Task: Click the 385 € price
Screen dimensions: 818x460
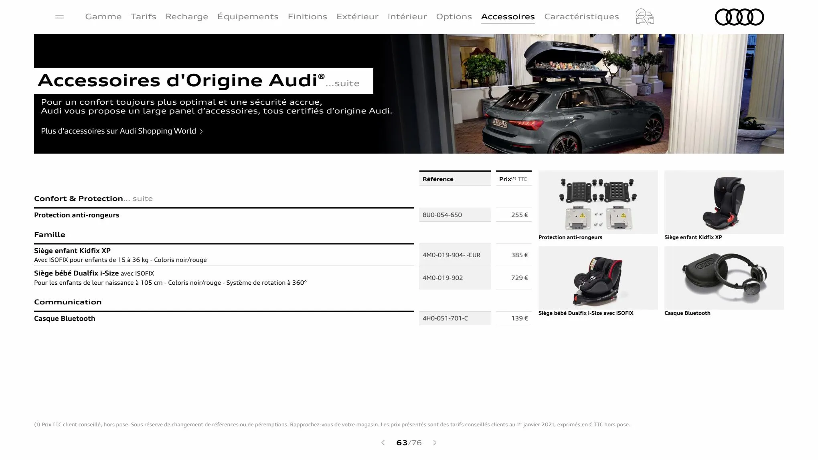Action: (519, 255)
